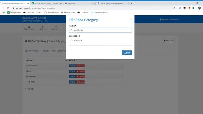Go to LIBRARY Home breadcrumb
Viewport: 203px width, 114px height.
pos(32,51)
